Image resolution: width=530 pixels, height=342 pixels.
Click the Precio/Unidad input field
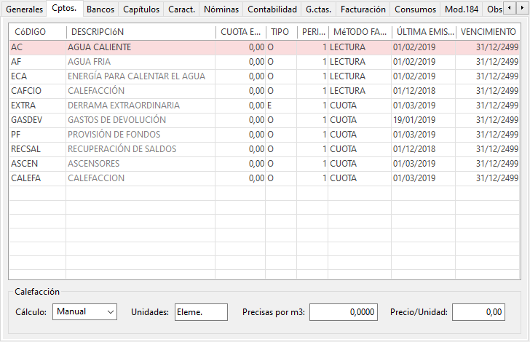pos(478,312)
